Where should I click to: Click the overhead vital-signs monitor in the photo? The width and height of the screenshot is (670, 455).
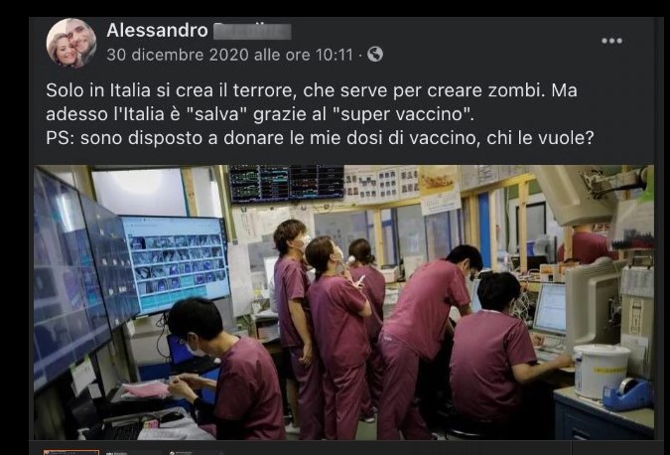point(286,183)
